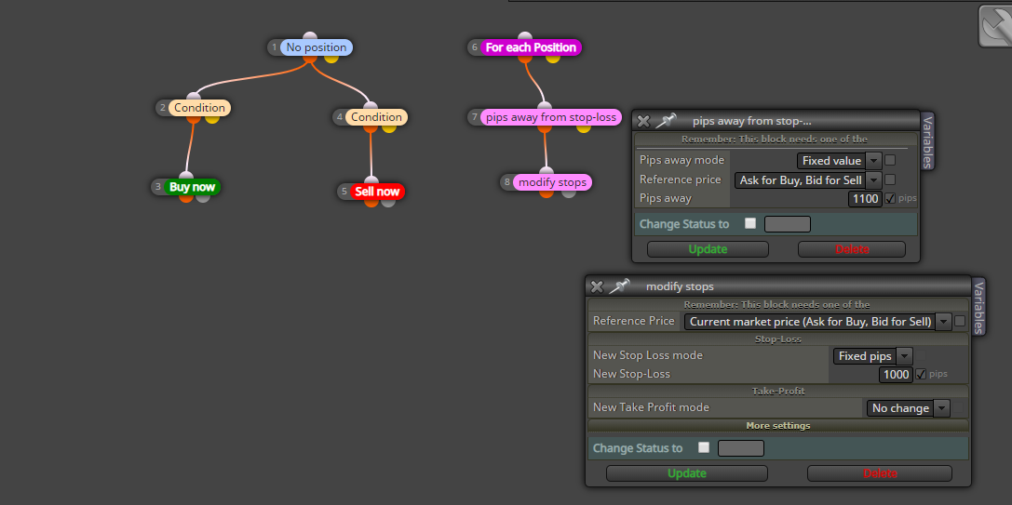The width and height of the screenshot is (1012, 505).
Task: Click orange connector under Condition block 4
Action: coord(371,127)
